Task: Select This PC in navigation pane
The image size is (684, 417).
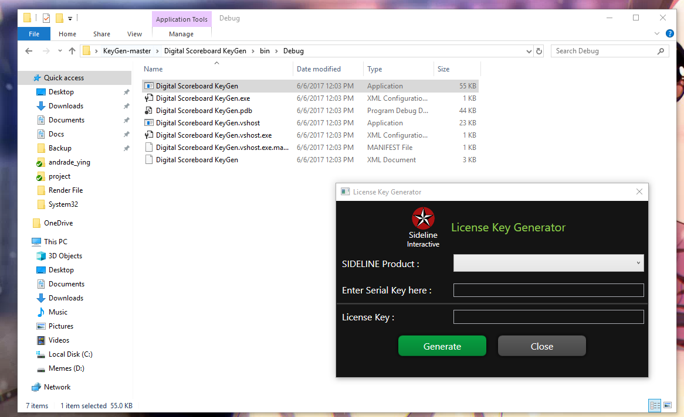Action: tap(55, 241)
